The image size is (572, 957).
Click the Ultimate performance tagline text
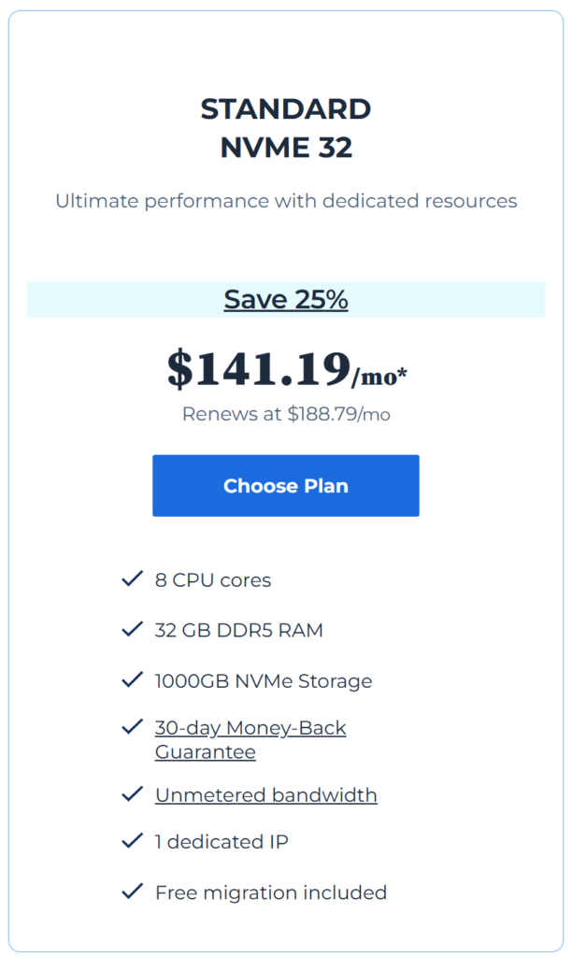(286, 201)
